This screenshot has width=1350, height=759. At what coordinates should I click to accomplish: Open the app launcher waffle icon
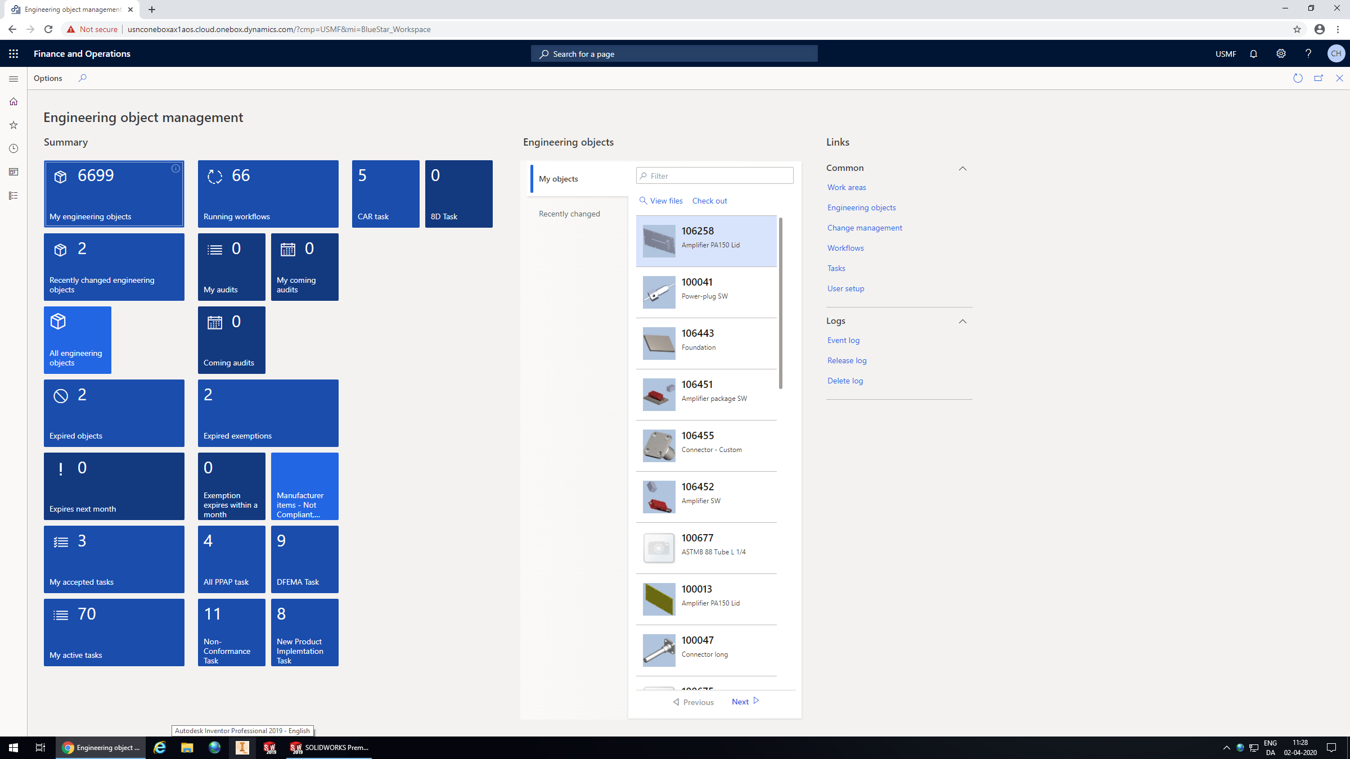13,53
